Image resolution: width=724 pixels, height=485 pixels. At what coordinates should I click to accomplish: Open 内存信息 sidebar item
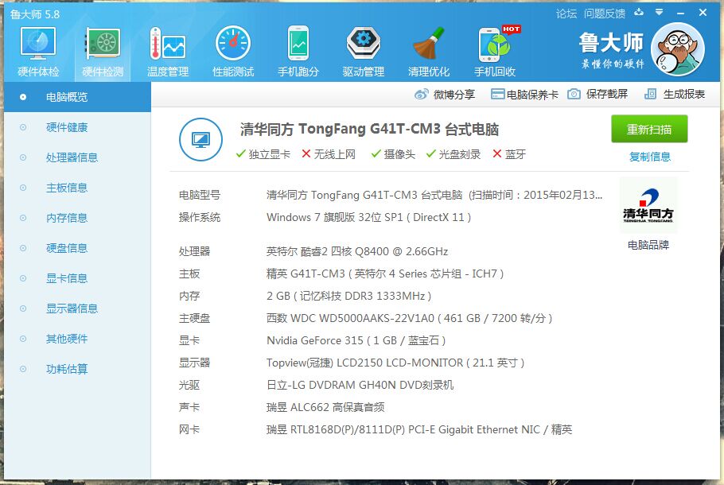(x=77, y=218)
